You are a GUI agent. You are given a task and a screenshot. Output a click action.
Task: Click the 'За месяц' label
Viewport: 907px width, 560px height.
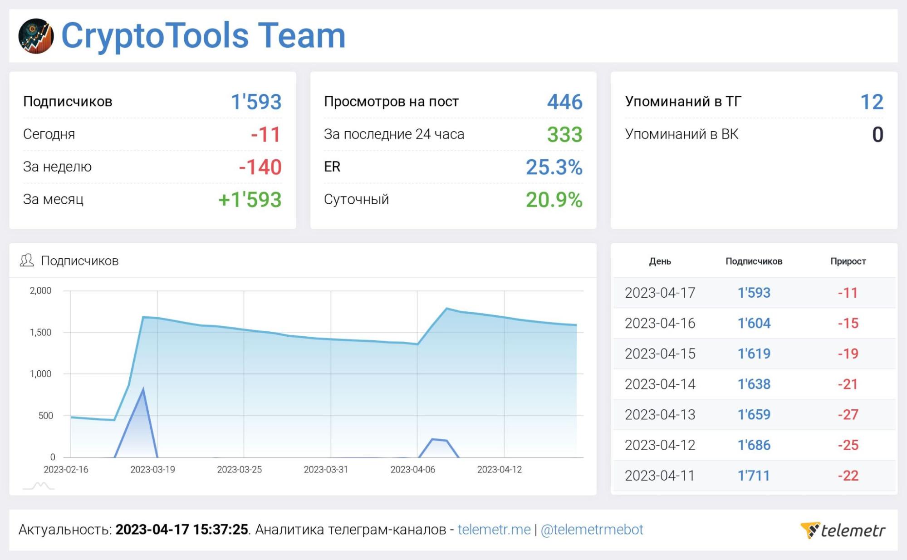point(53,199)
